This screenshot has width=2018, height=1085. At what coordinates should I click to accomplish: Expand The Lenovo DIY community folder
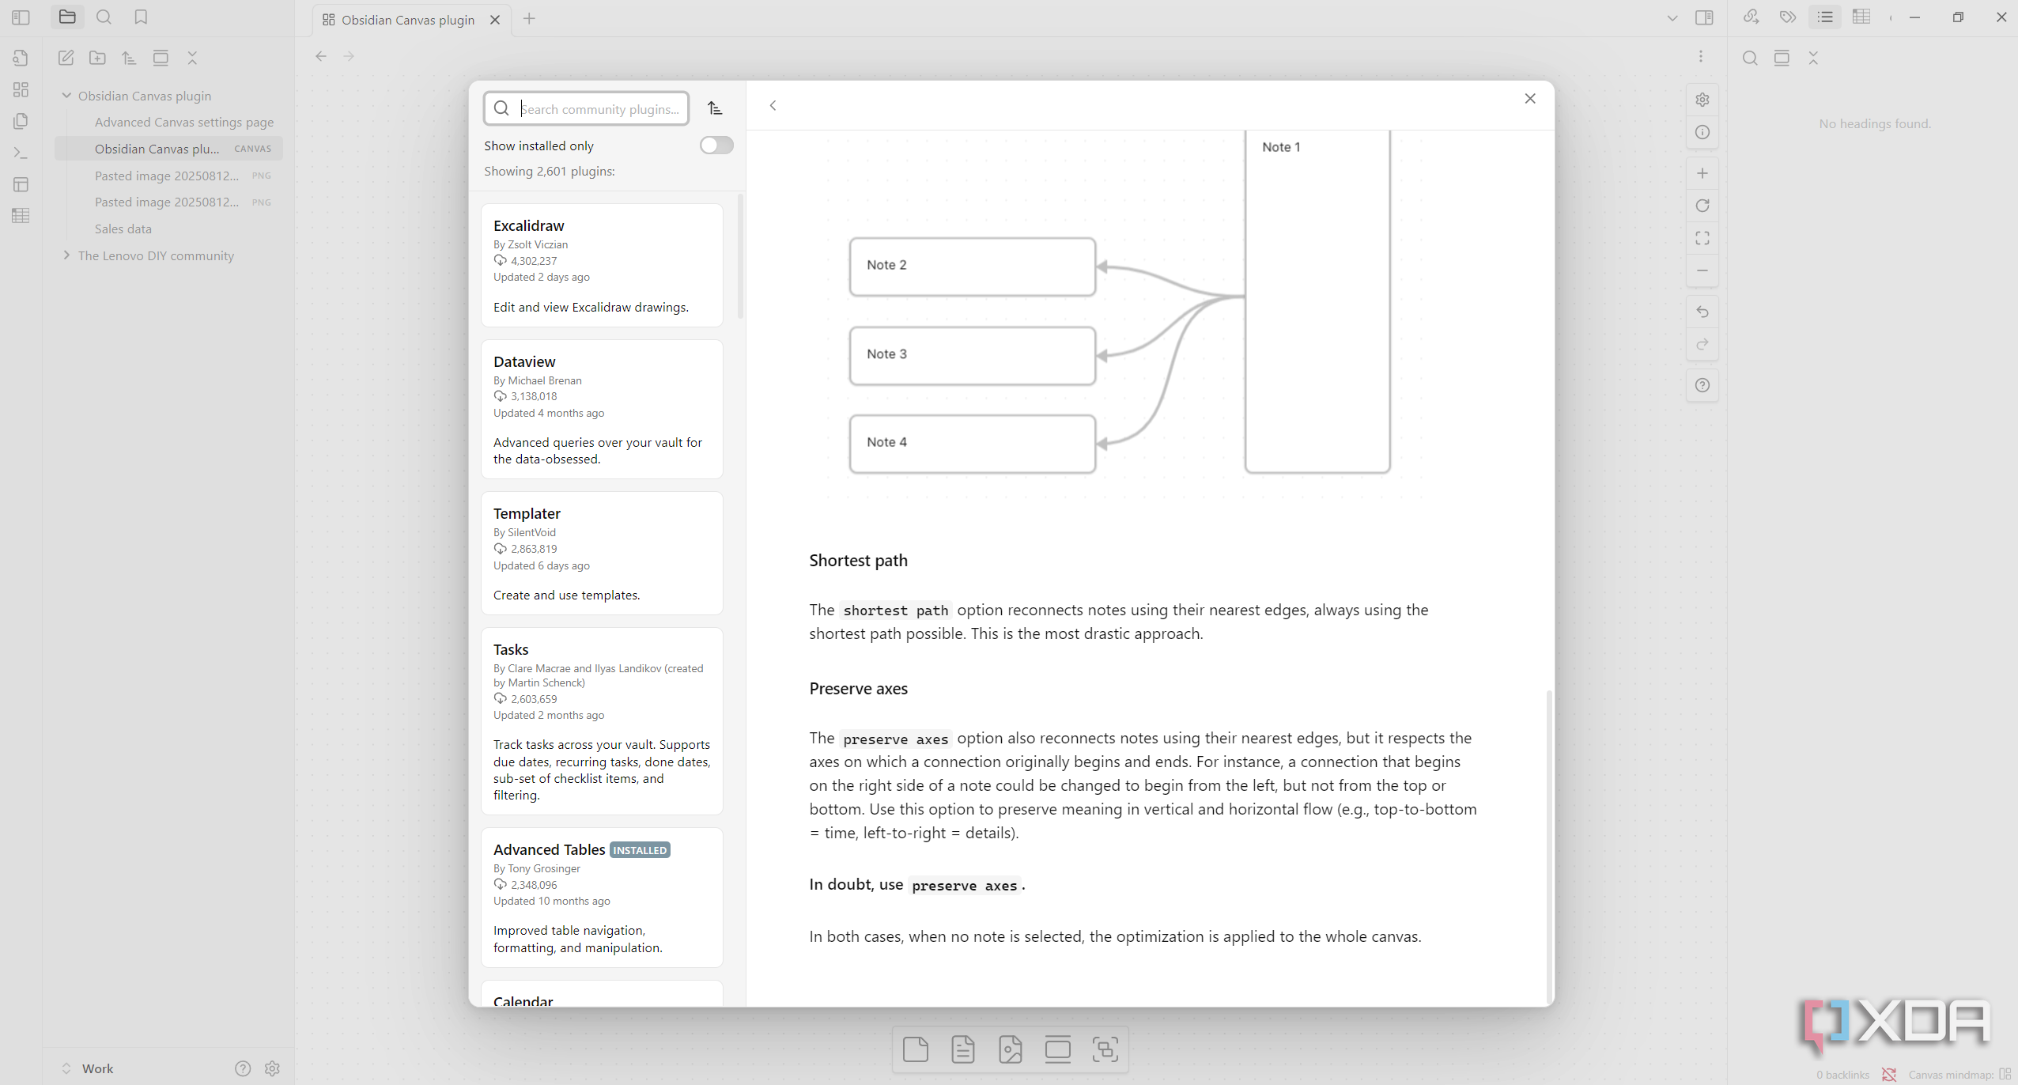click(67, 255)
